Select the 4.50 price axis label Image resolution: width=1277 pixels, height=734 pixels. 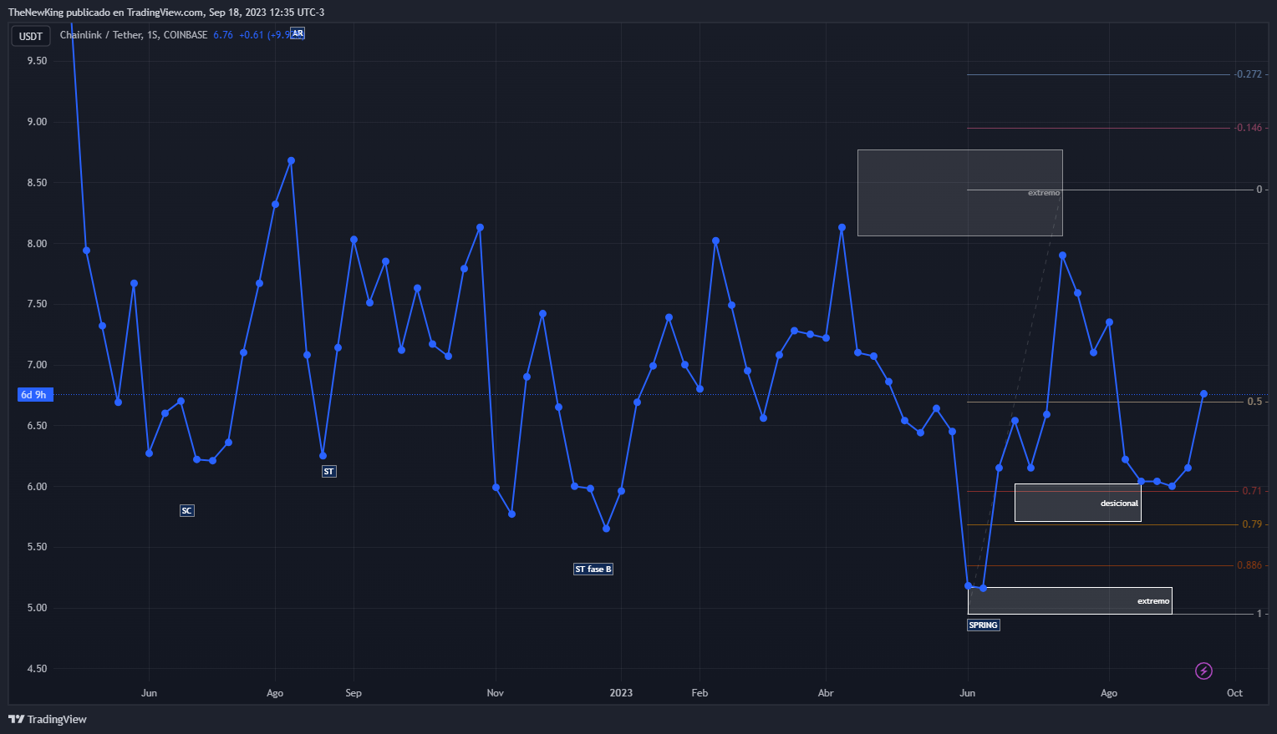37,669
